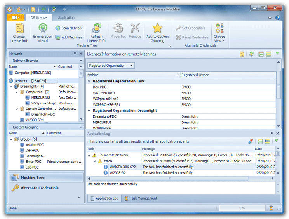
Task: Click the Scan Network button
Action: point(69,28)
